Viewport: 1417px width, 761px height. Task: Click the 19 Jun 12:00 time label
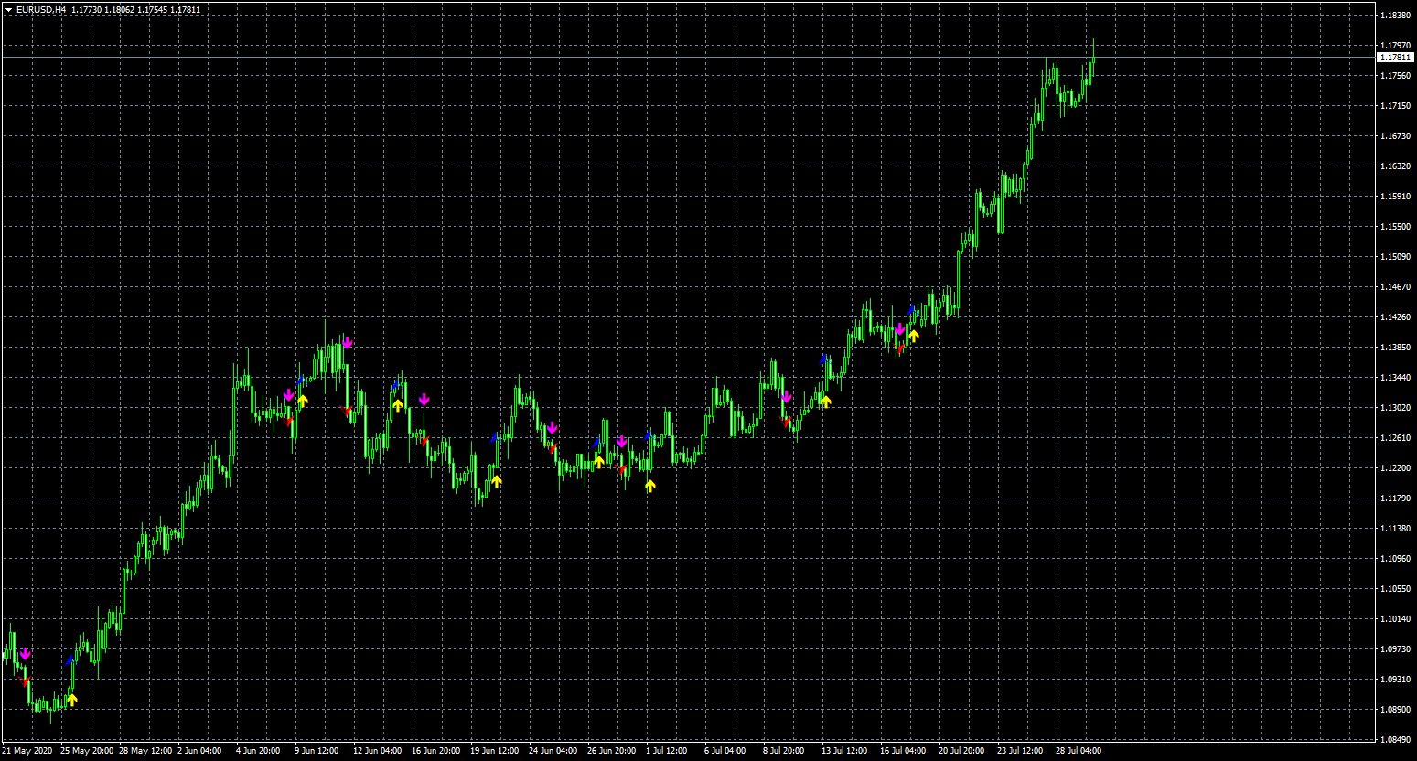(x=495, y=751)
